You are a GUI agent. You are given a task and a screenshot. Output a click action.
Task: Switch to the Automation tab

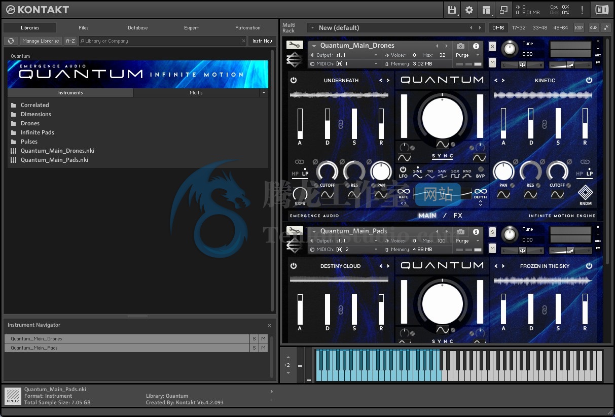[x=248, y=27]
